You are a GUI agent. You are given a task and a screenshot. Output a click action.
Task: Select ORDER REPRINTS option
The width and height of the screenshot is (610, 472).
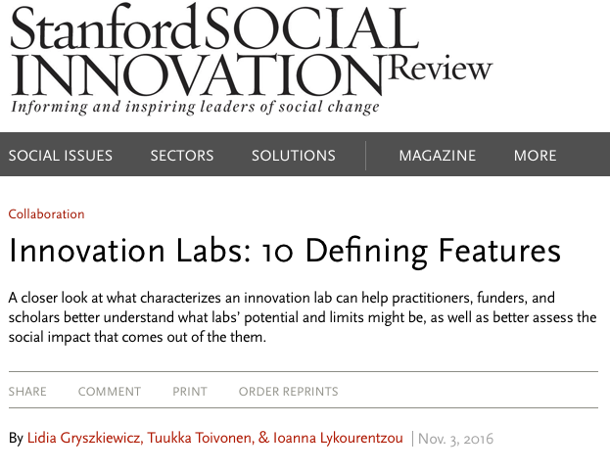tap(288, 392)
